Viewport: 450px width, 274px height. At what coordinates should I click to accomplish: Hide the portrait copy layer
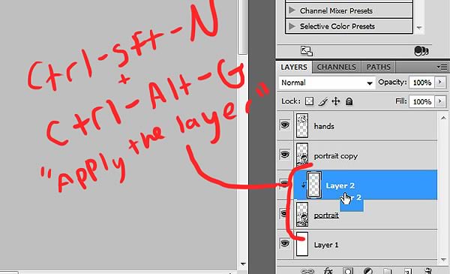tap(285, 155)
